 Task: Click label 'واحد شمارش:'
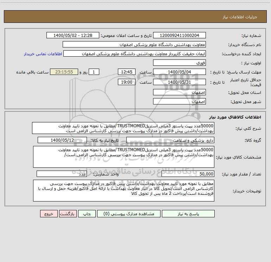[x=106, y=174]
